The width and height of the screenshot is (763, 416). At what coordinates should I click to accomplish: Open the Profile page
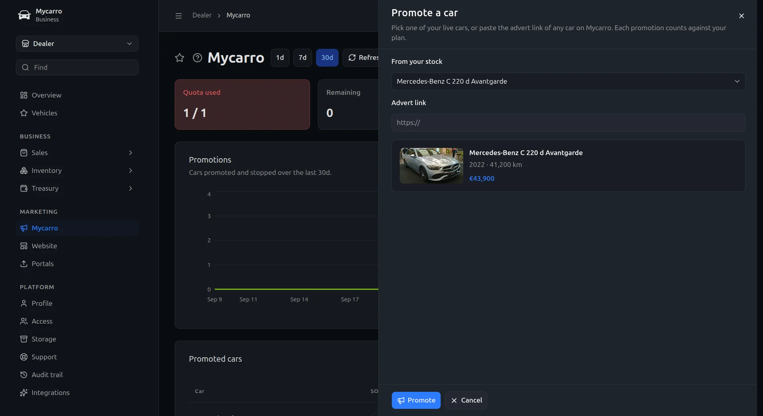point(77,303)
